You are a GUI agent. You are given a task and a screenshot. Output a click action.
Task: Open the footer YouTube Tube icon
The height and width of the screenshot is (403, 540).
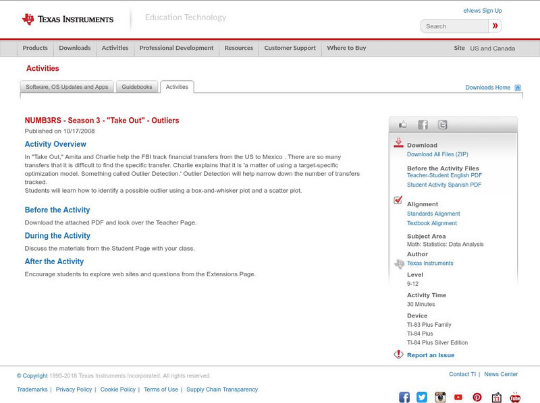point(515,397)
